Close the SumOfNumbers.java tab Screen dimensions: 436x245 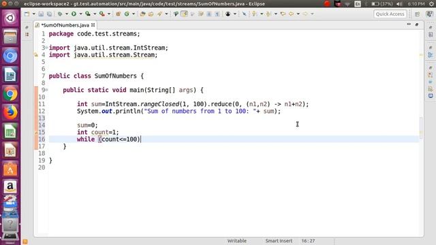coord(93,25)
